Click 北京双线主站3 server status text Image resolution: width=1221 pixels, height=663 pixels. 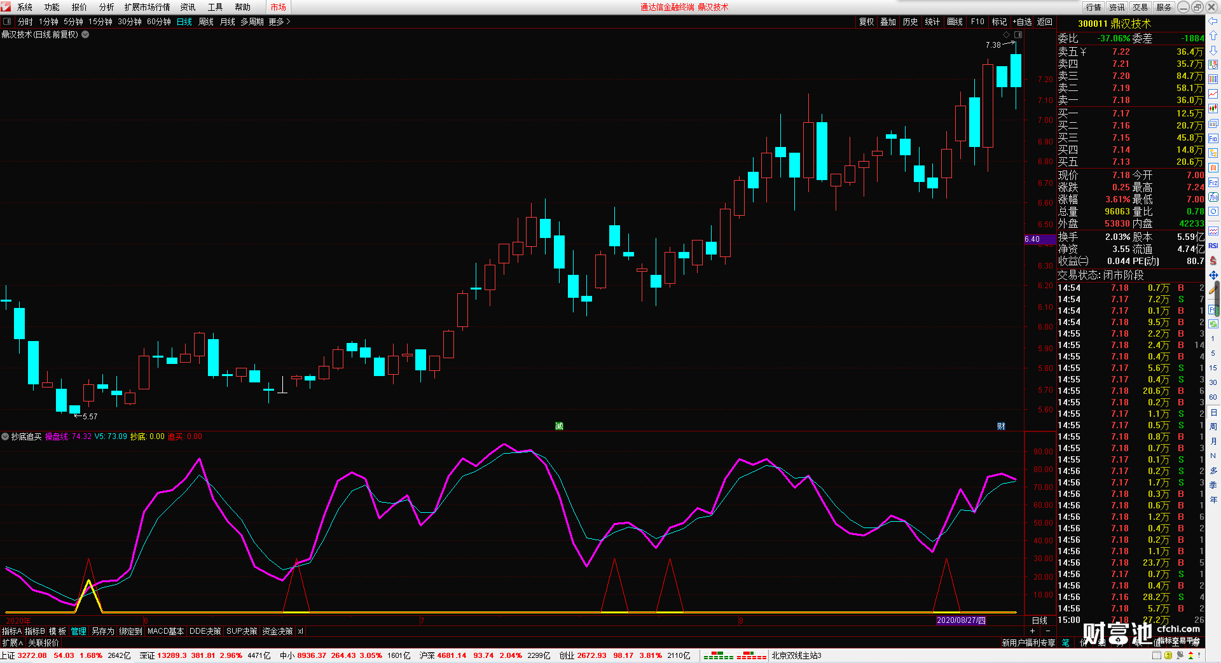pyautogui.click(x=796, y=655)
